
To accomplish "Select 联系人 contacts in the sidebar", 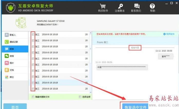I will (15, 35).
